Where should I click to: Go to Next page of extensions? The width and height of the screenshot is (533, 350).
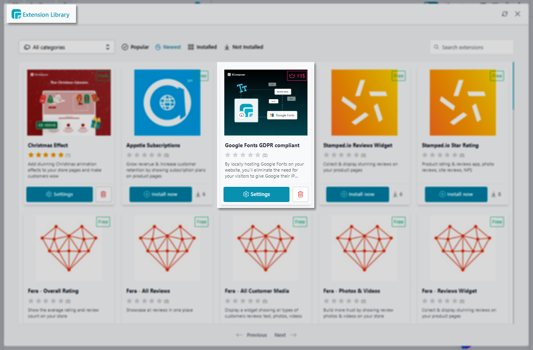pos(285,335)
